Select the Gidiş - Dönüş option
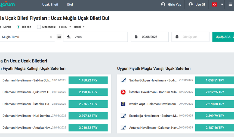Screen dimensions: 234x137 5,27
